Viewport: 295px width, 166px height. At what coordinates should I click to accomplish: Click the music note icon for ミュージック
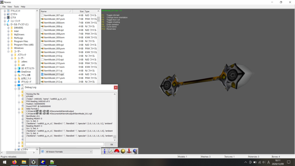[8, 21]
